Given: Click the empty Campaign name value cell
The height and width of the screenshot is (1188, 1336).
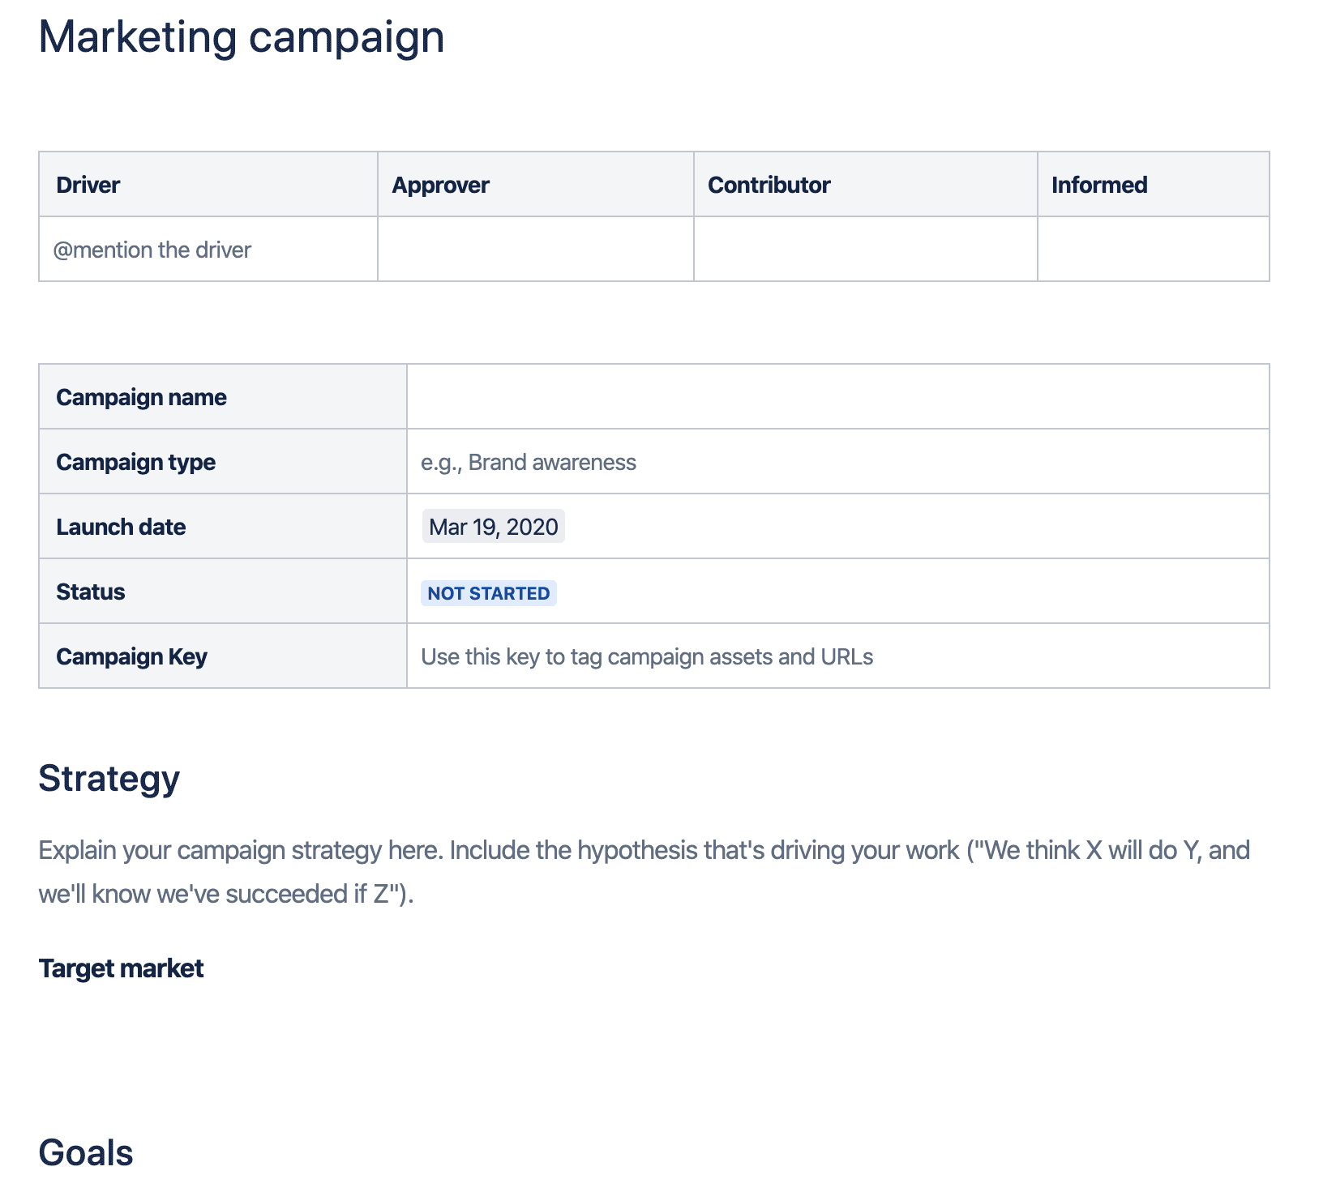Looking at the screenshot, I should (x=838, y=397).
